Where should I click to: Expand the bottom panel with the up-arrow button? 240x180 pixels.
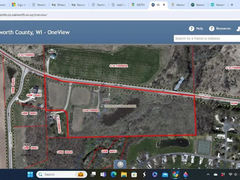click(x=120, y=165)
